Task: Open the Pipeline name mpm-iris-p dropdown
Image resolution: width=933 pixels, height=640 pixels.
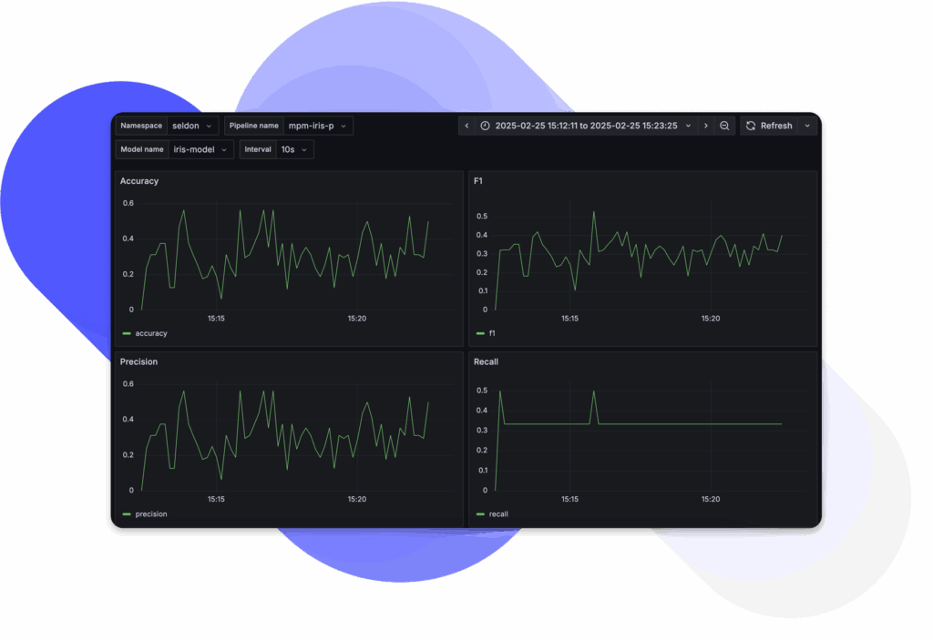Action: pyautogui.click(x=317, y=126)
